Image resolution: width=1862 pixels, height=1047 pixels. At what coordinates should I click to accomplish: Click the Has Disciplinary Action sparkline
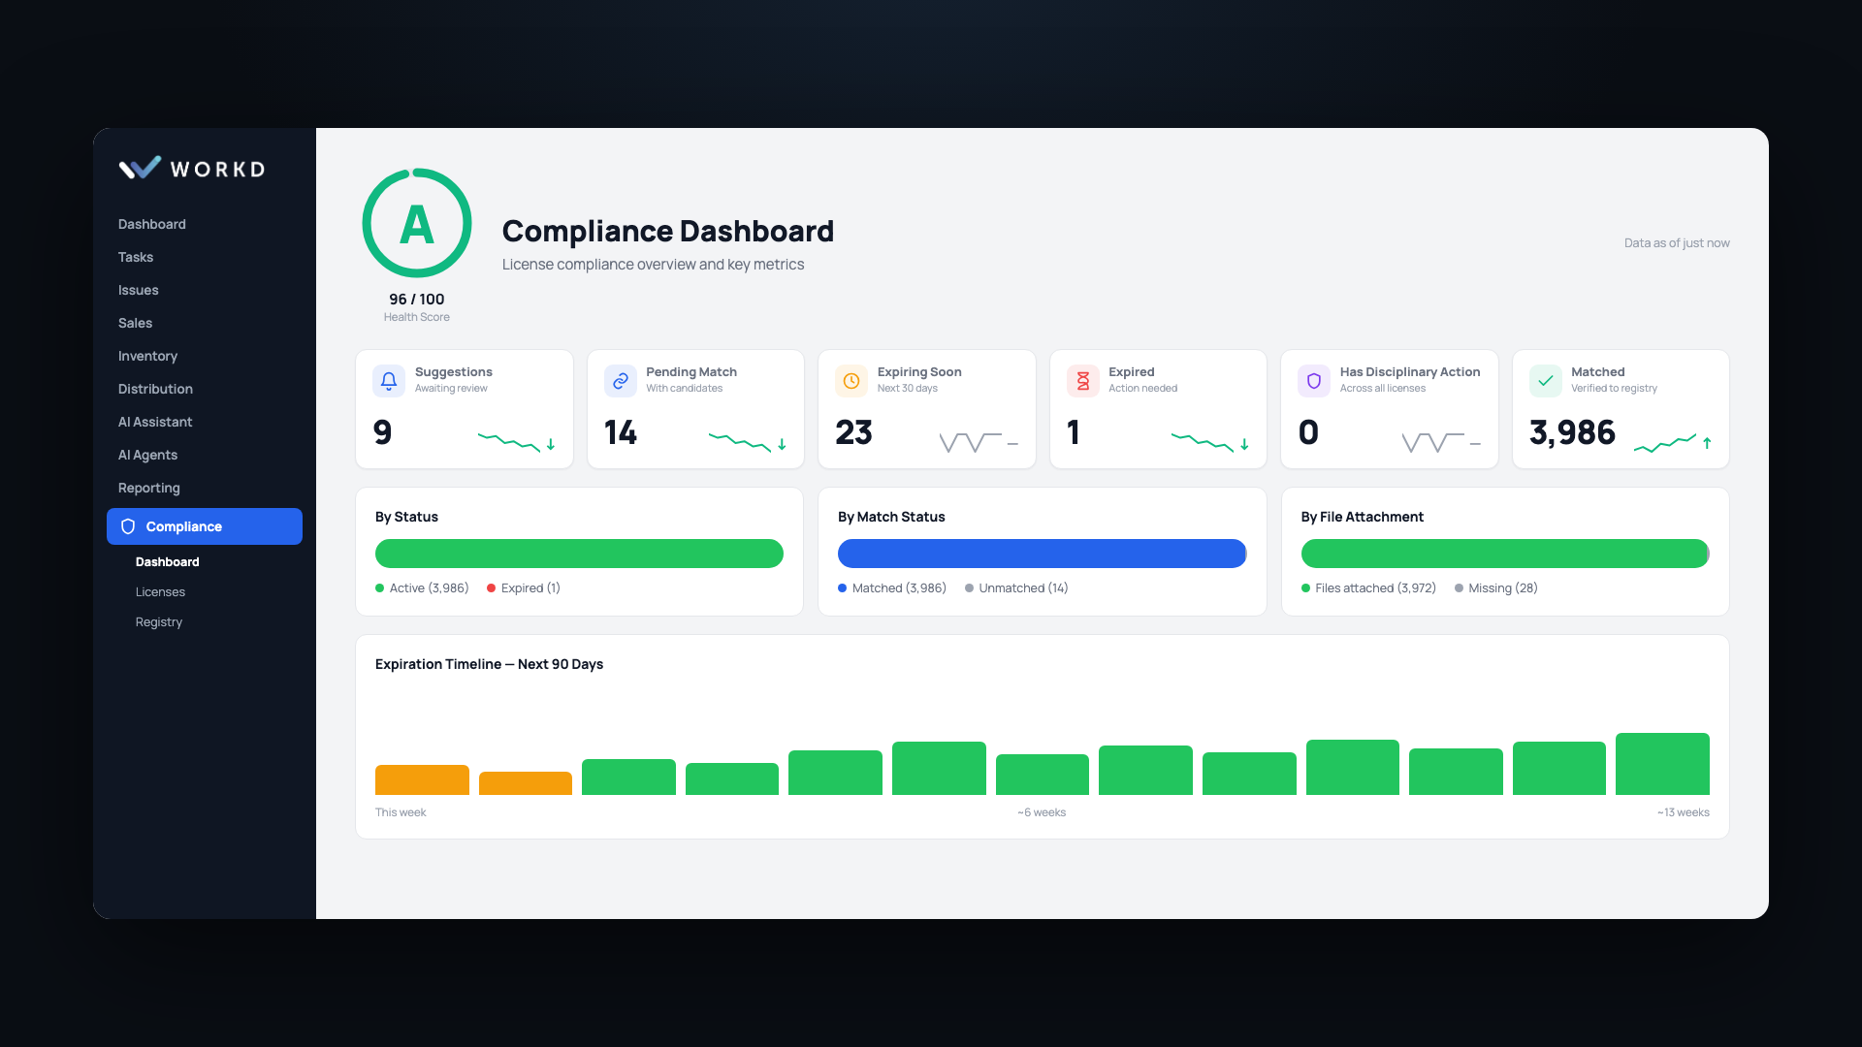pyautogui.click(x=1433, y=443)
